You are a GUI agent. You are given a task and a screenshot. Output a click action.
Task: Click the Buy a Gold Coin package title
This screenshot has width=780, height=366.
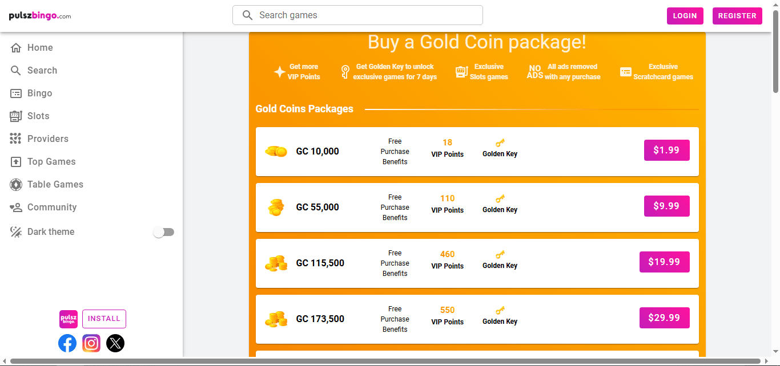[477, 42]
